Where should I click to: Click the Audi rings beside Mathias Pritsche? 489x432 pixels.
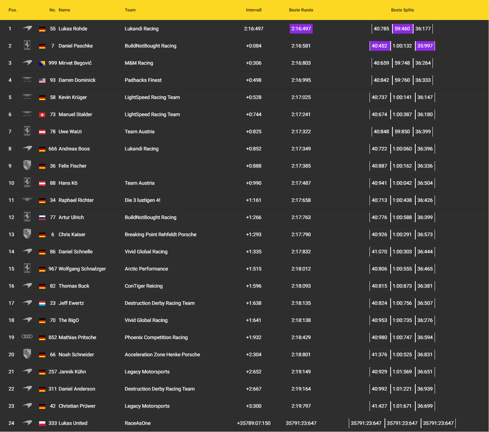(27, 337)
